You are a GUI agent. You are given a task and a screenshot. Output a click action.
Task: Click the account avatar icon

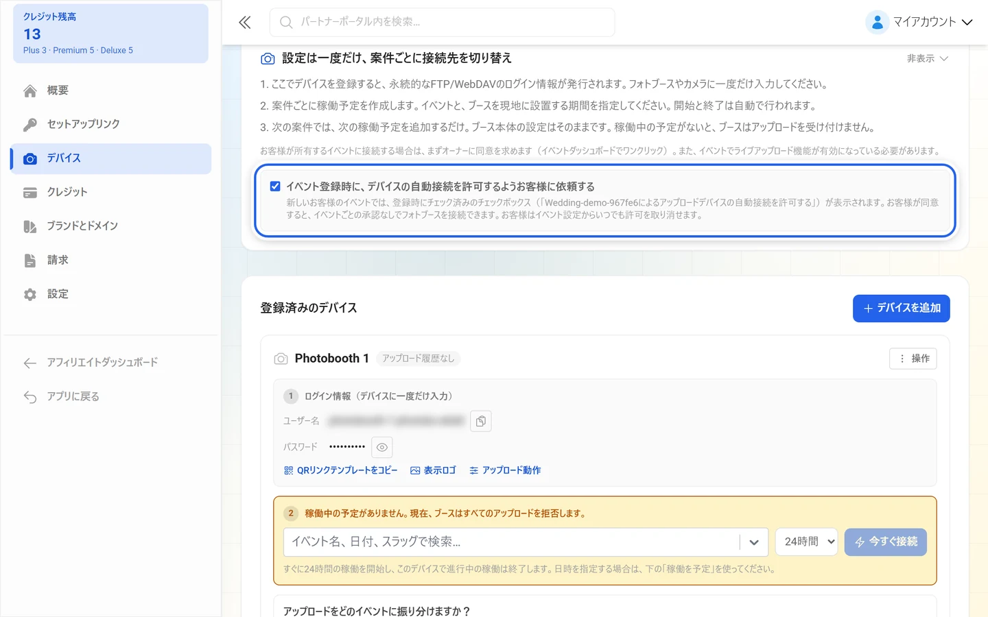(x=877, y=22)
